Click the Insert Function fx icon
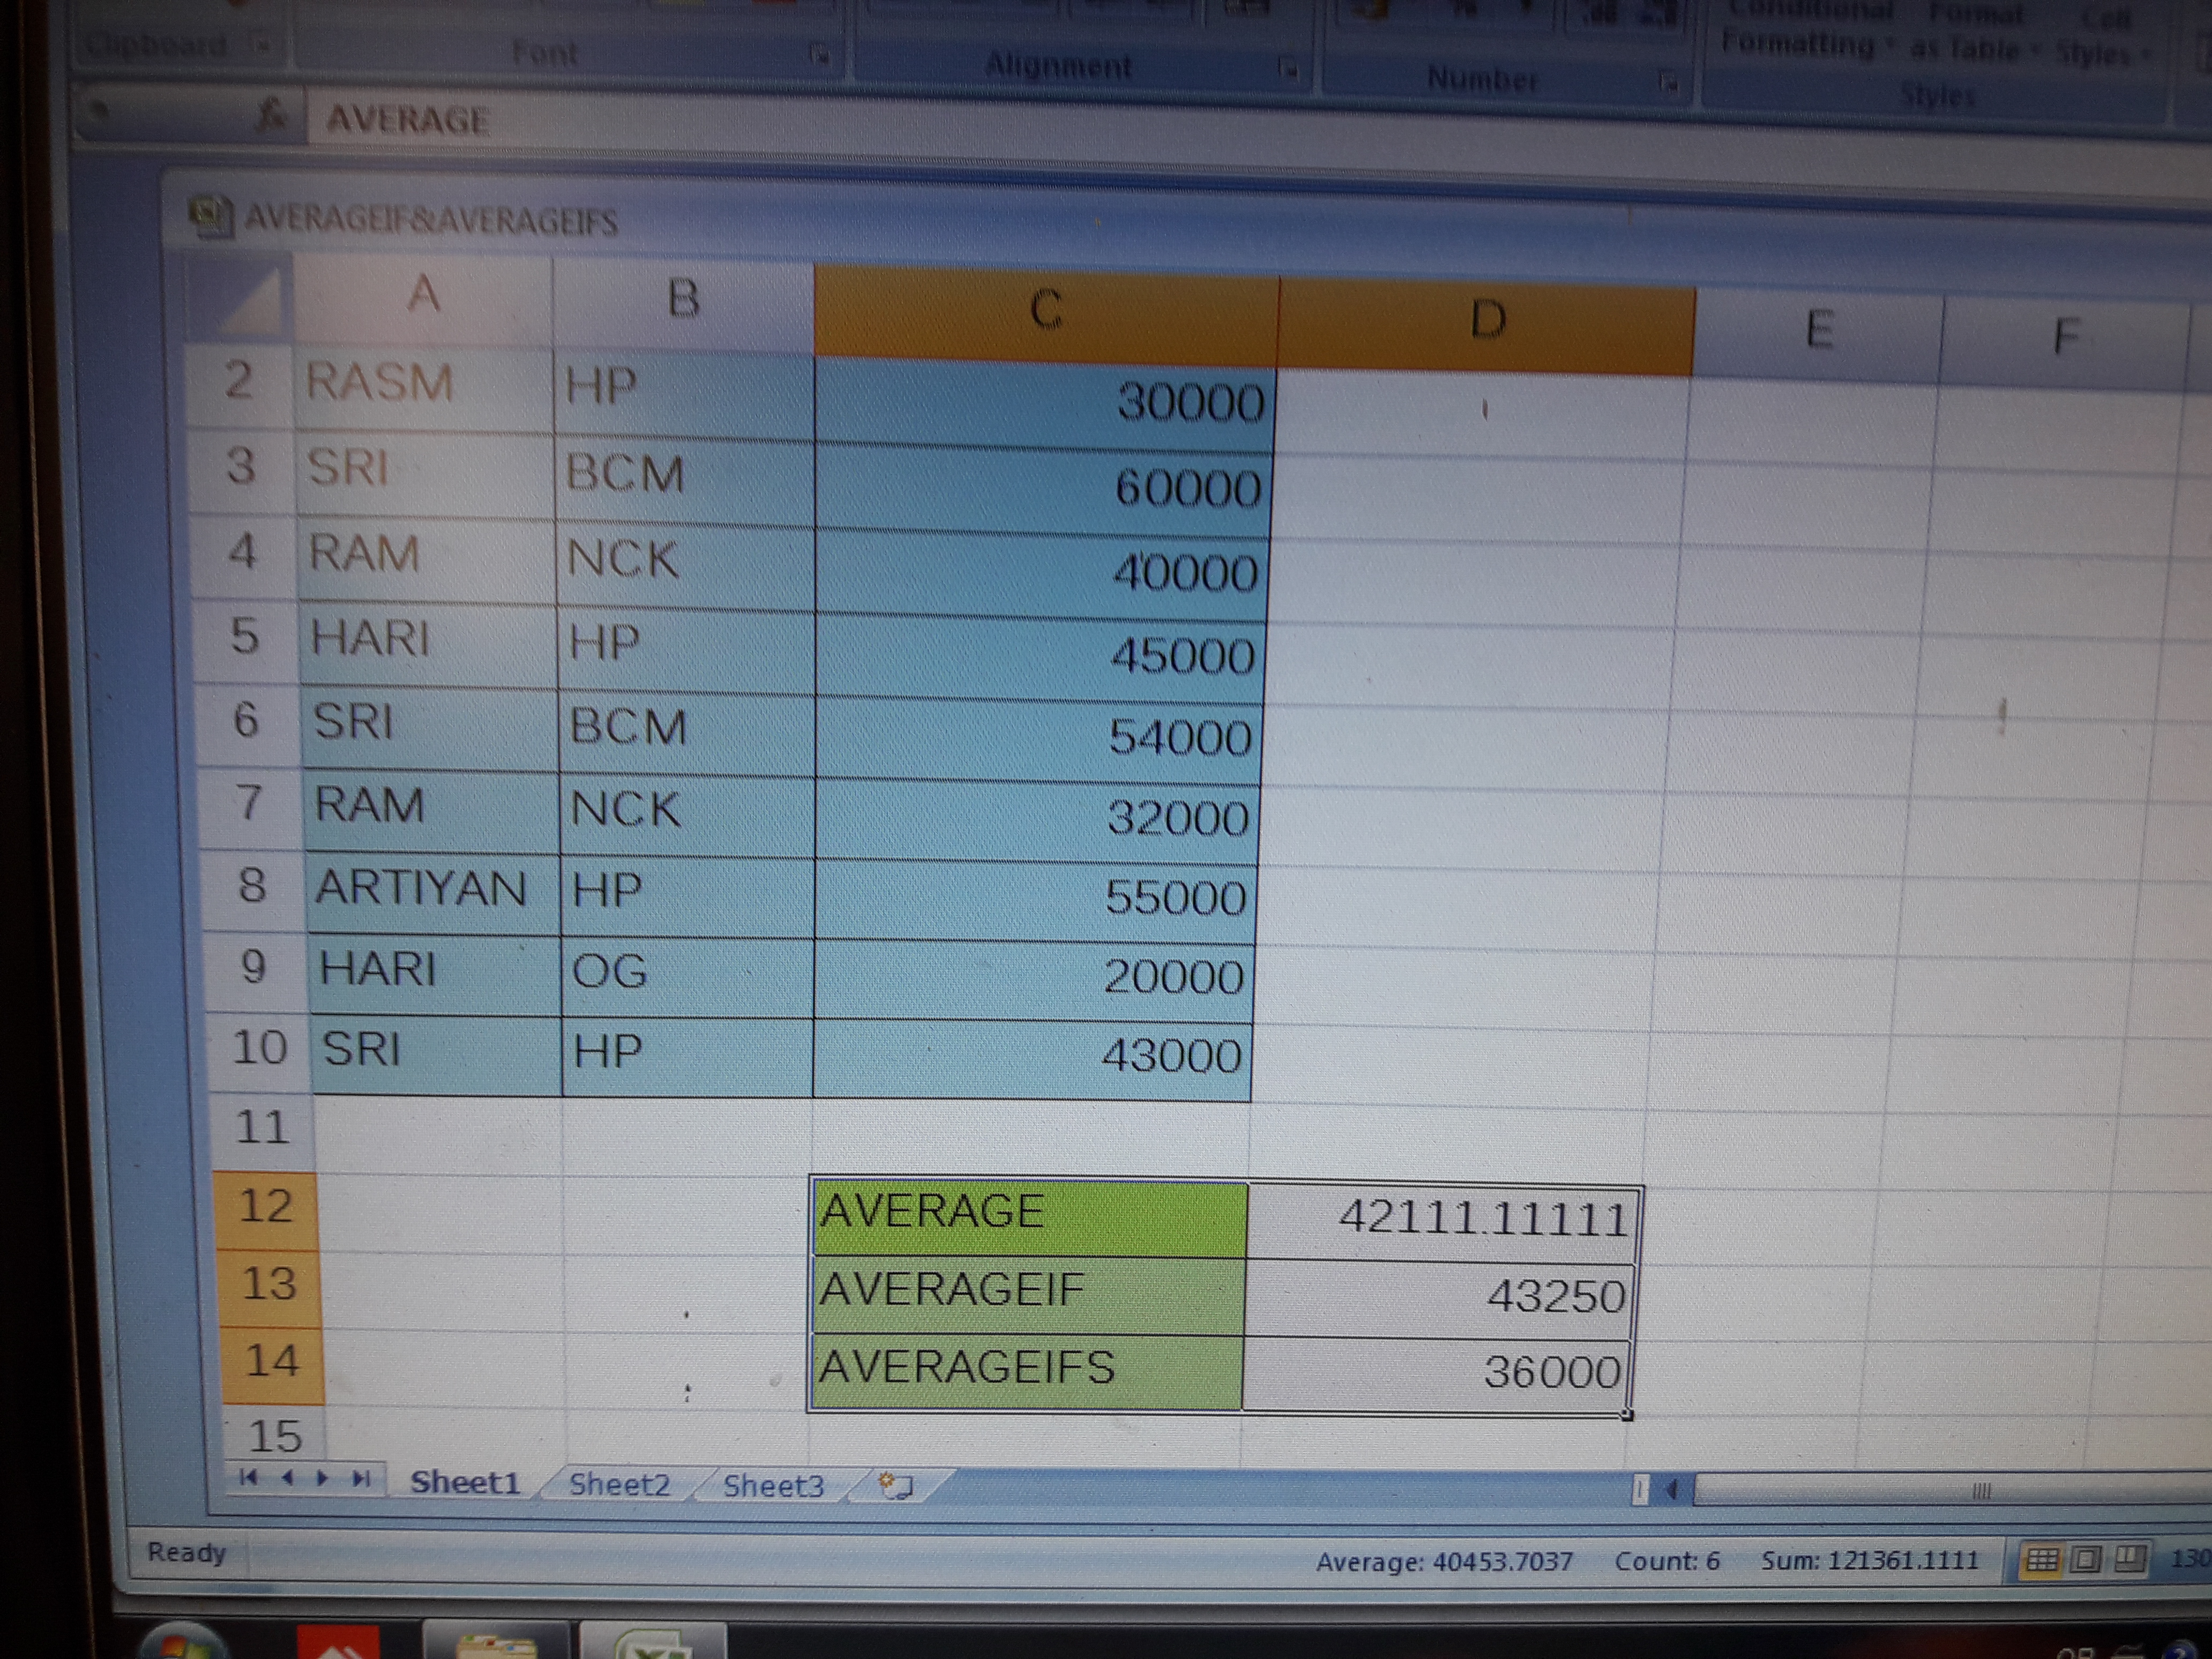This screenshot has width=2212, height=1659. [272, 117]
